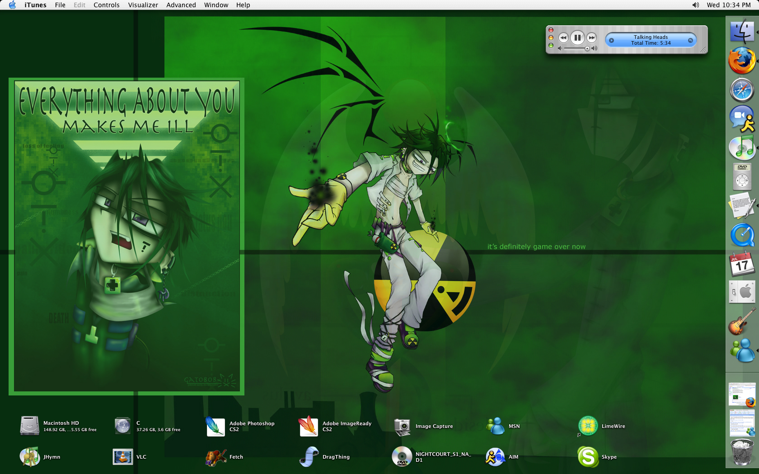Open QuickTime Player from the Dock
Image resolution: width=759 pixels, height=474 pixels.
coord(742,235)
